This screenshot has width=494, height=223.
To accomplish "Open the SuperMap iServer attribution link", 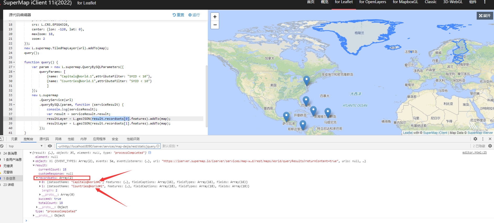I will pos(480,133).
